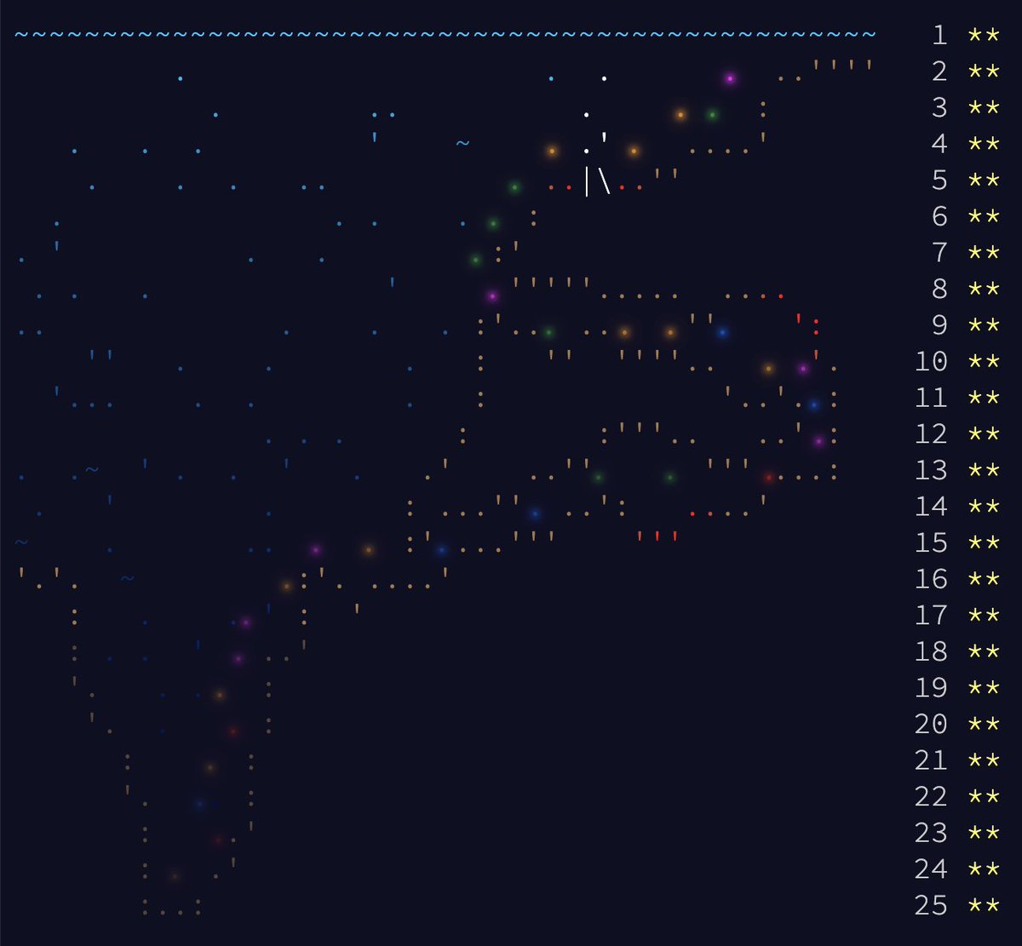Open the day 10 puzzle link
The height and width of the screenshot is (946, 1022).
(x=931, y=361)
